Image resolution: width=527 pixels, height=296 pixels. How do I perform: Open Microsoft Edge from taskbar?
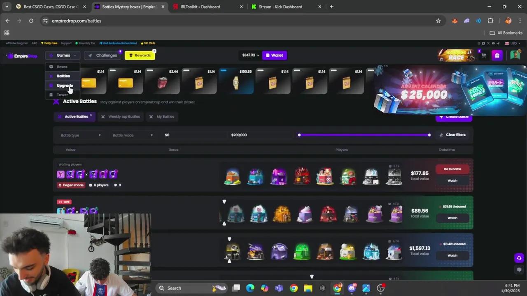coord(250,288)
